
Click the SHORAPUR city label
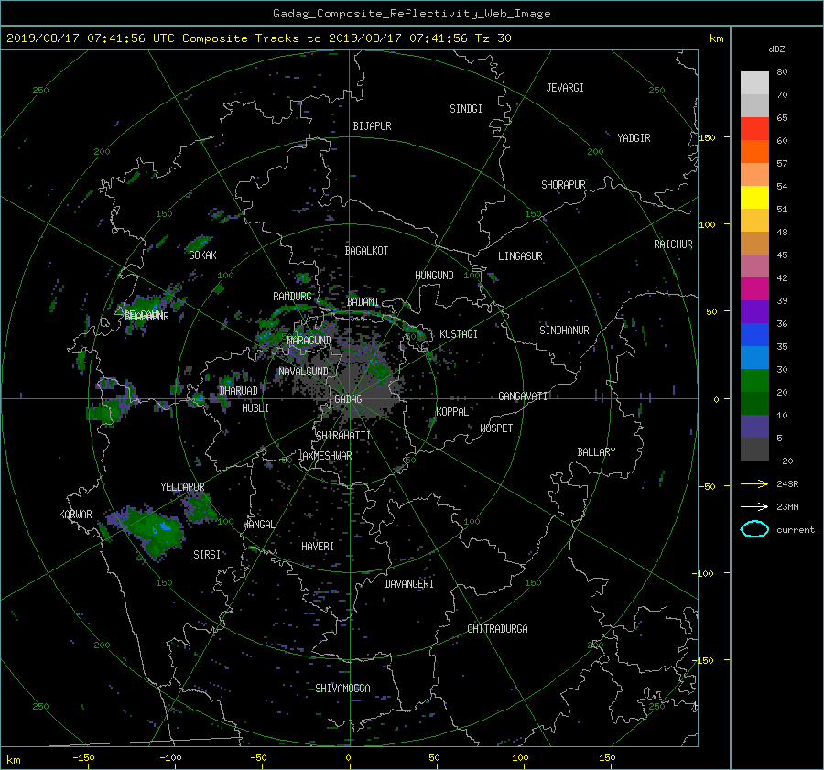click(x=563, y=185)
